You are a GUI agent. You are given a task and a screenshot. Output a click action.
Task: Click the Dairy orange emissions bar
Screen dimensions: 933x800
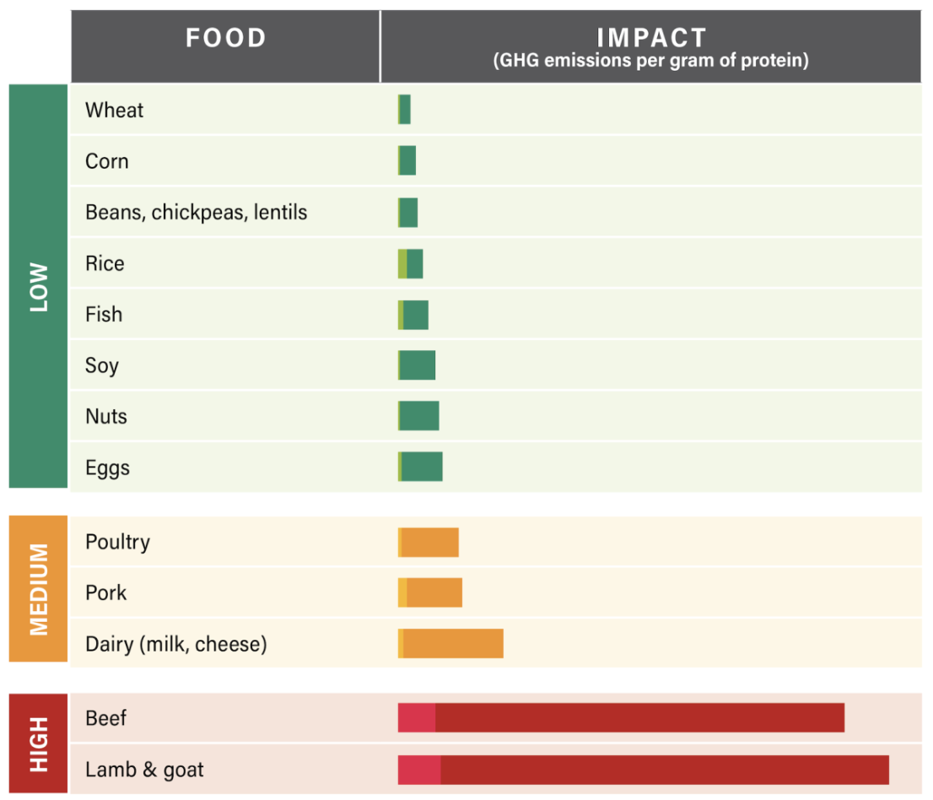coord(451,644)
